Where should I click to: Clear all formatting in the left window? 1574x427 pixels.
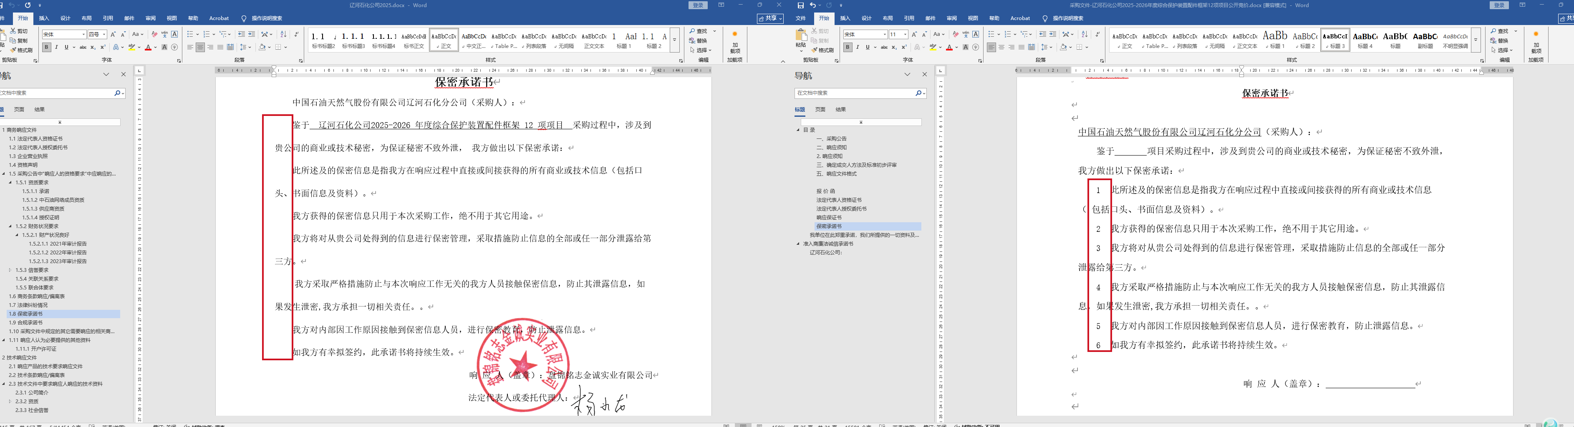point(154,34)
